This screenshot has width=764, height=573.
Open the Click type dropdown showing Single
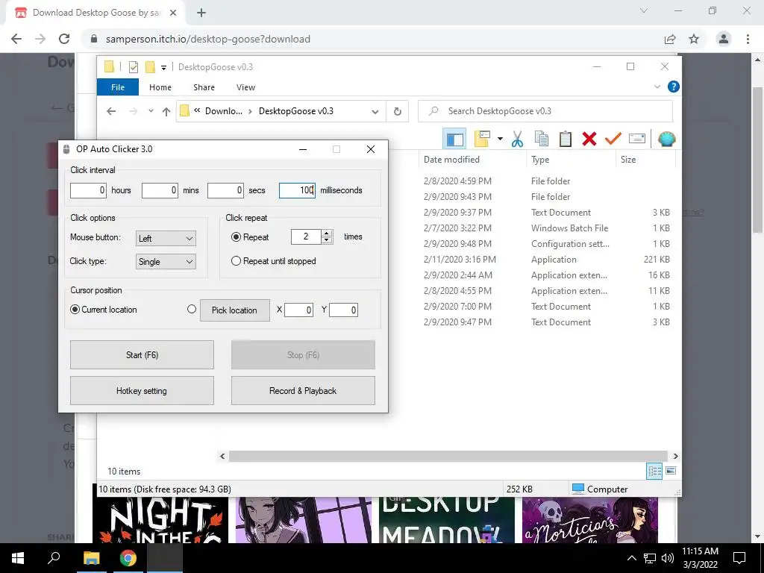(x=166, y=262)
